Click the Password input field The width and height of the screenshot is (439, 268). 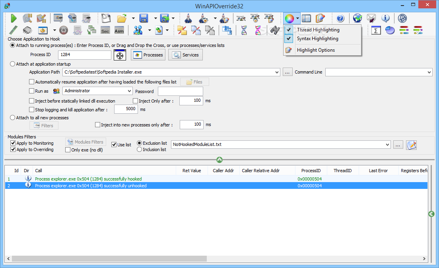[180, 91]
